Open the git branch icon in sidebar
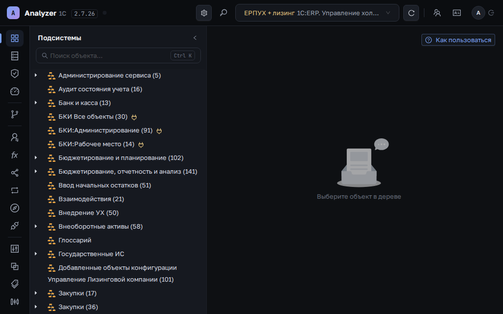This screenshot has width=503, height=314. point(15,114)
